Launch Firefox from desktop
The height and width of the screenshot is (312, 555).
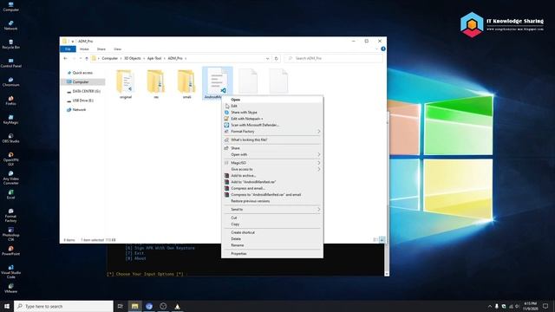[x=11, y=101]
